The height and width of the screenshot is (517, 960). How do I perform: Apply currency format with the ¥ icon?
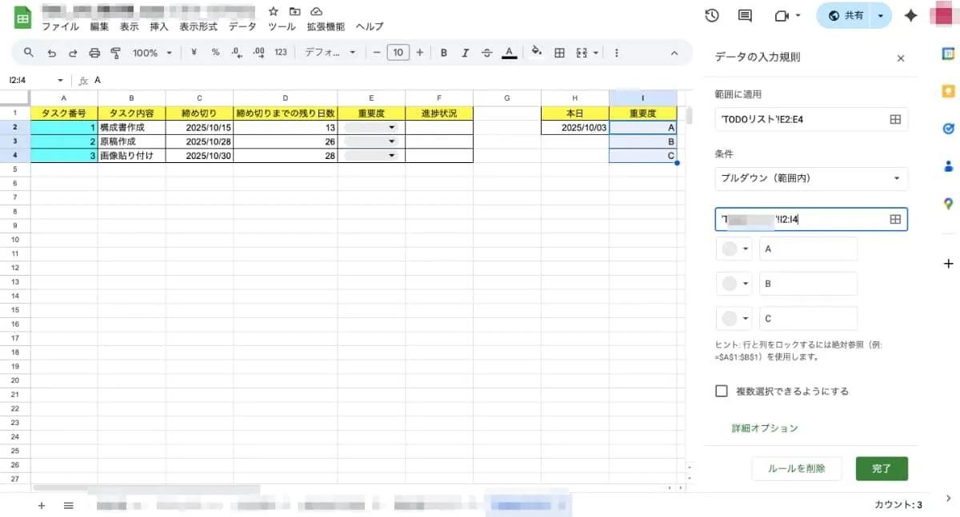195,53
